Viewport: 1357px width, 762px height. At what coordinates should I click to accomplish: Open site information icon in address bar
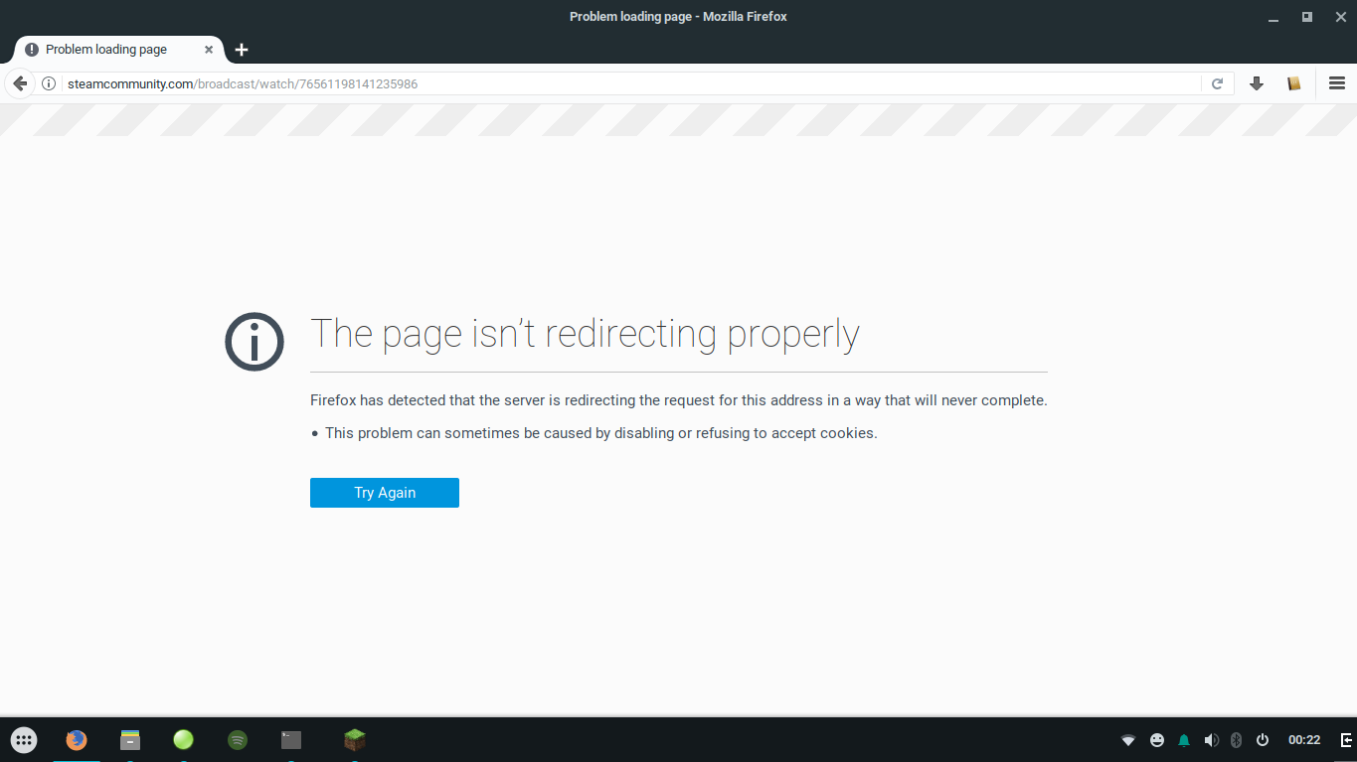point(49,84)
